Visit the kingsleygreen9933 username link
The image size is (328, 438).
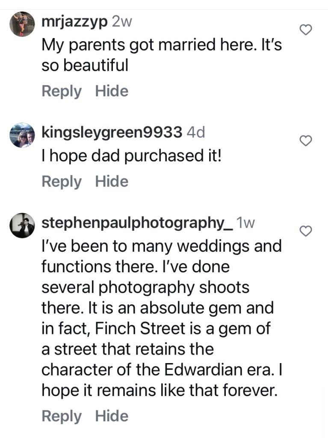click(x=112, y=133)
